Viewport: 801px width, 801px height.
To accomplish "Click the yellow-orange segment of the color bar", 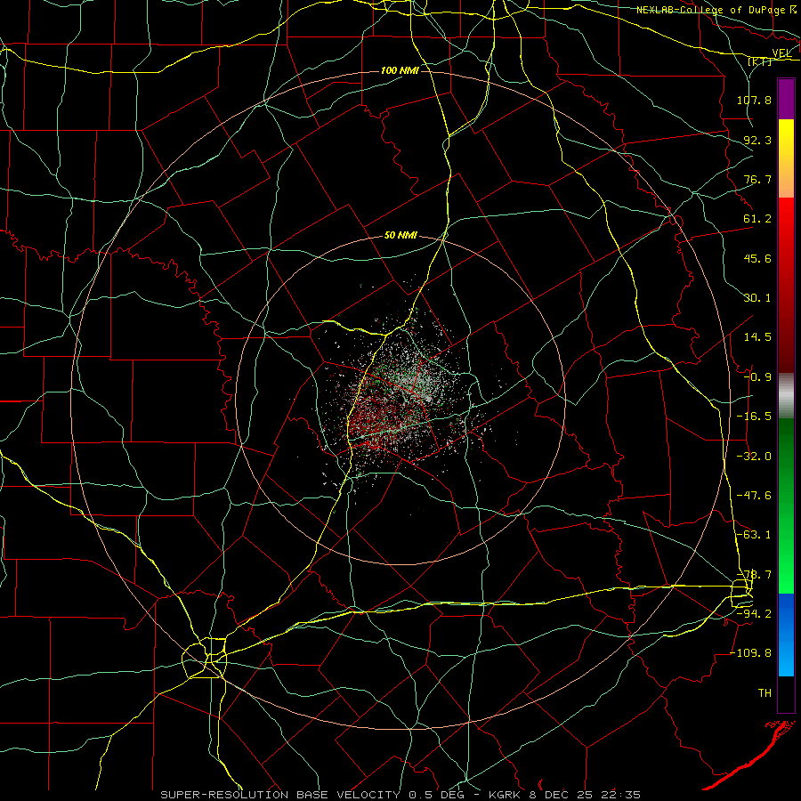I will (786, 158).
